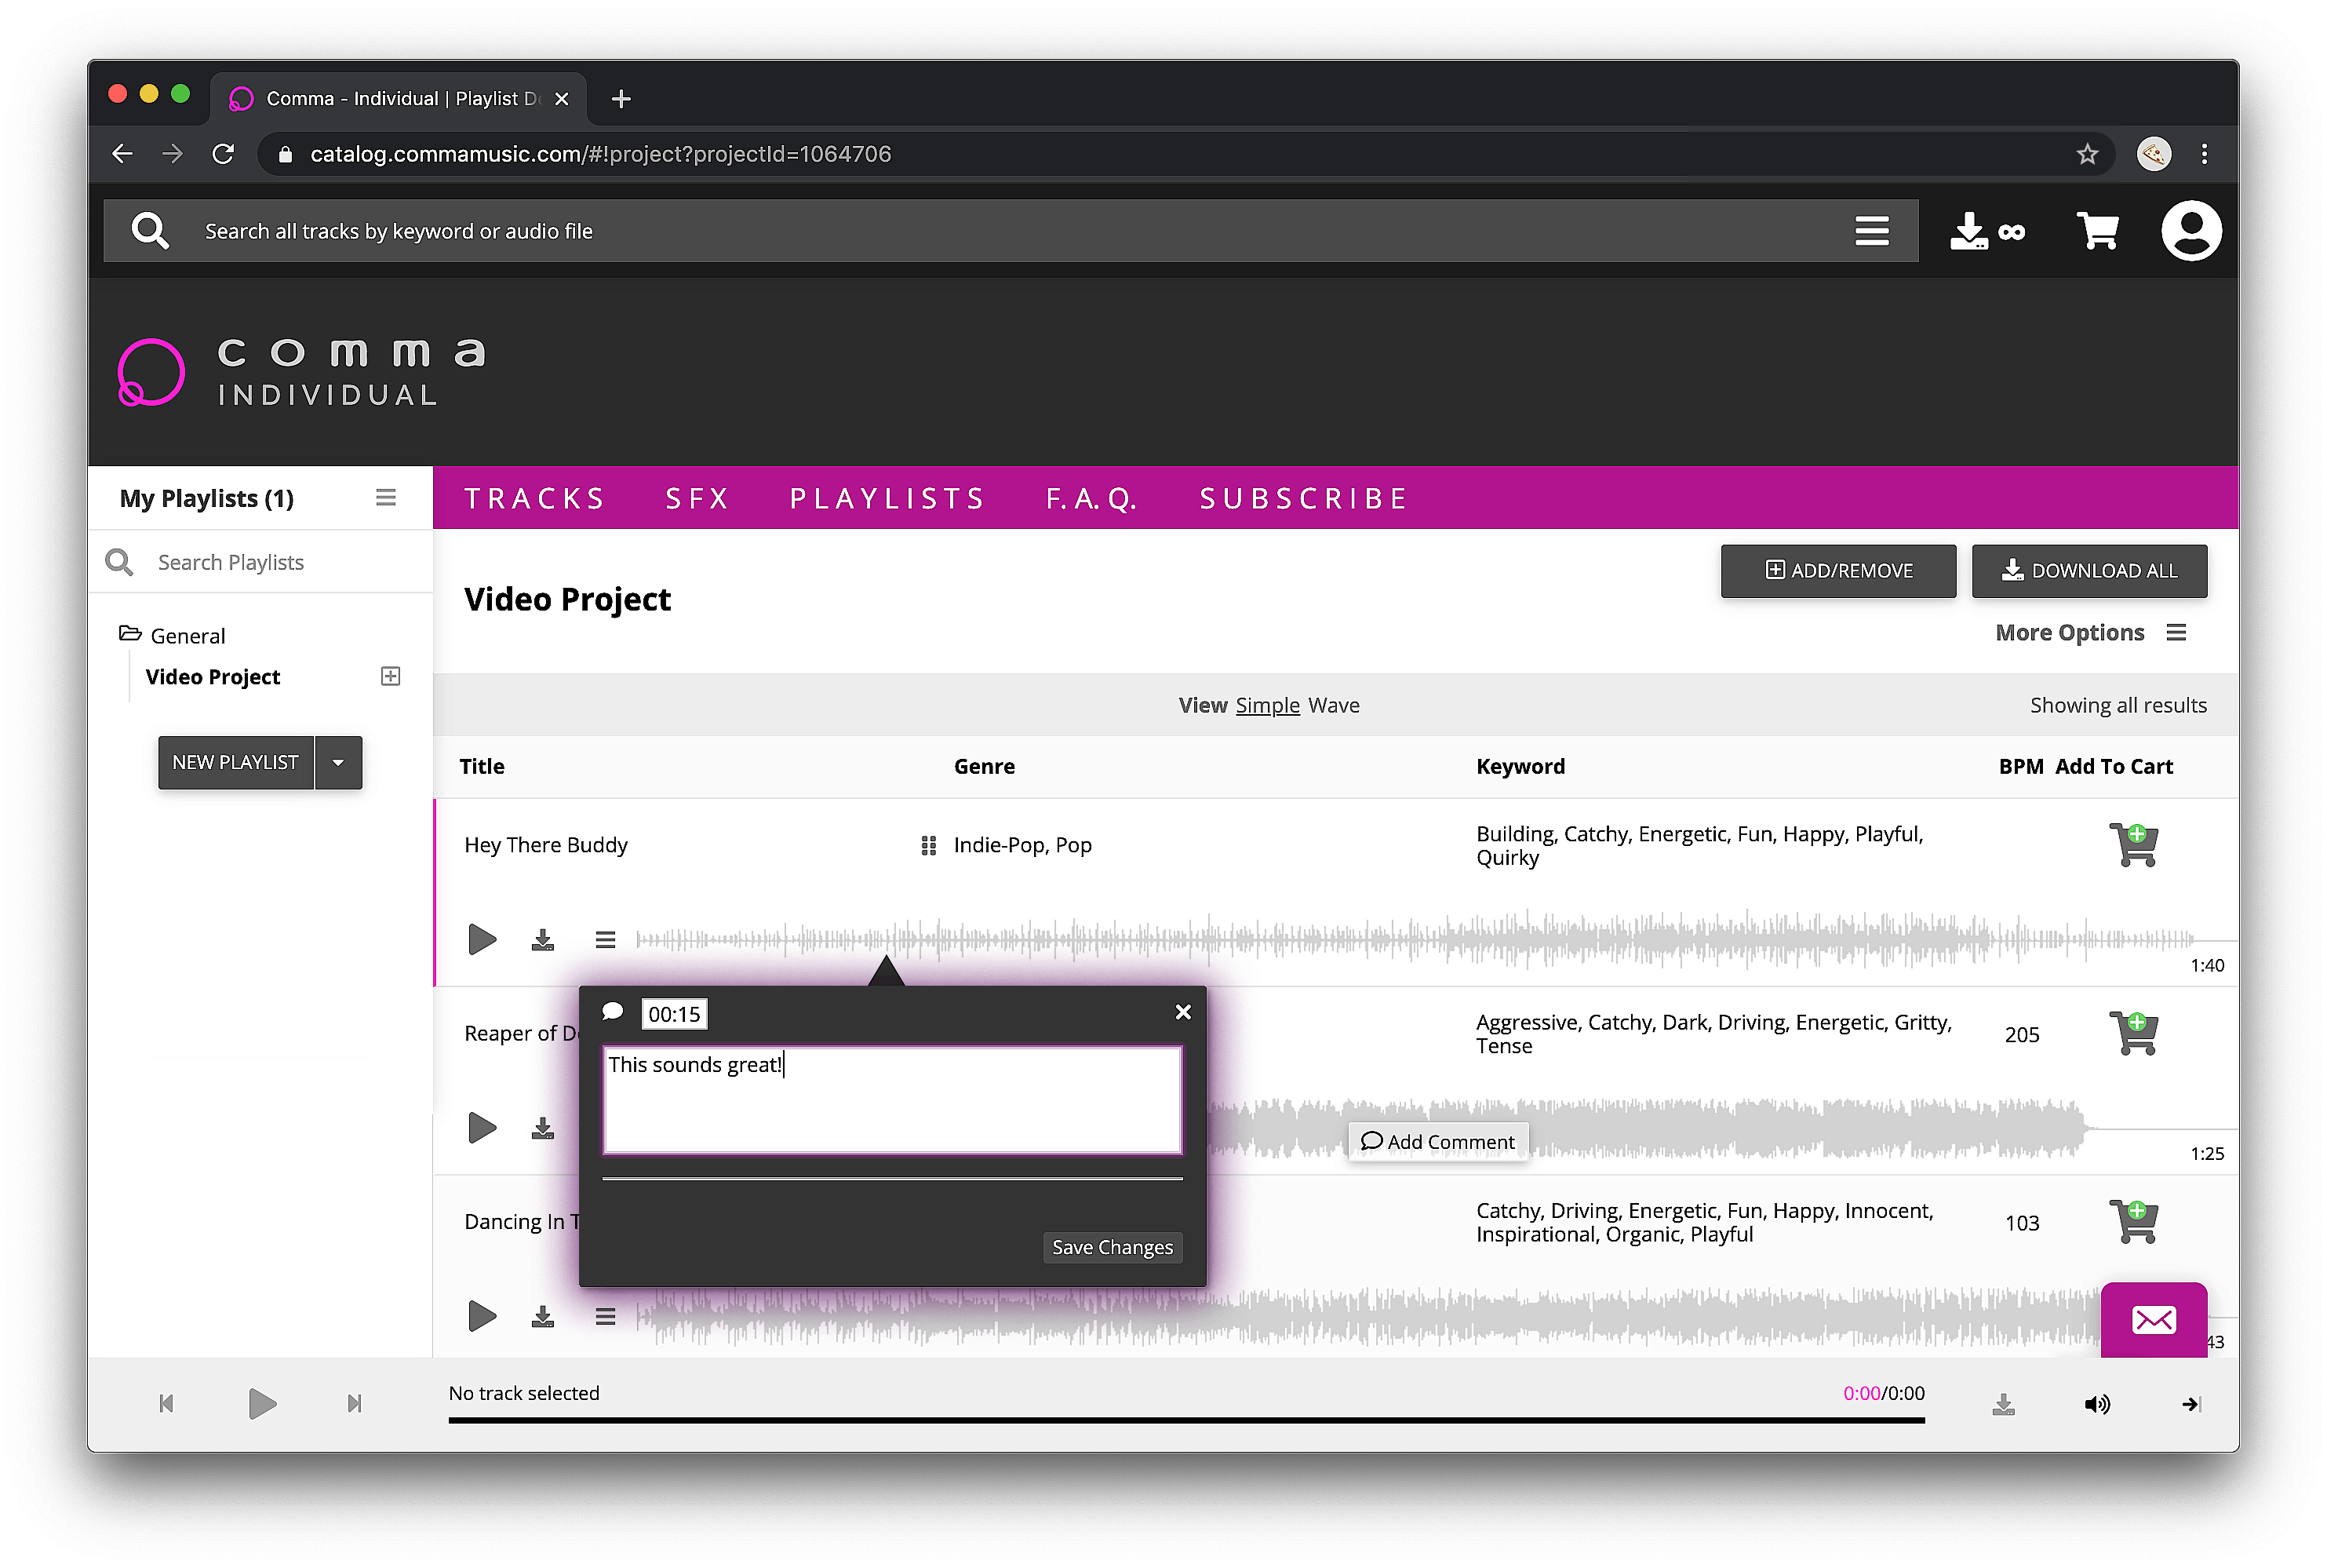This screenshot has height=1568, width=2327.
Task: Download current track from bottom player
Action: pos(2003,1404)
